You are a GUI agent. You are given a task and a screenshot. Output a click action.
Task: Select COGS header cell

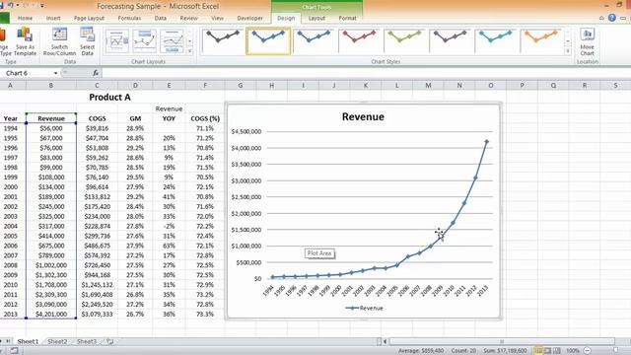click(x=97, y=118)
